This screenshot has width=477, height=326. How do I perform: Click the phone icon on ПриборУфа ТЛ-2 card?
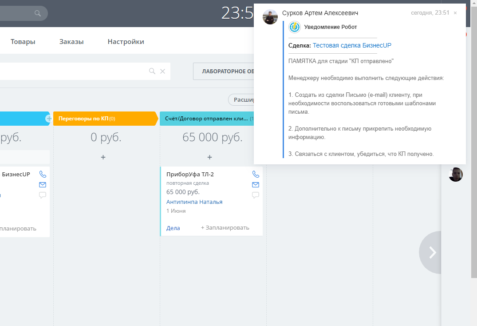tap(256, 174)
